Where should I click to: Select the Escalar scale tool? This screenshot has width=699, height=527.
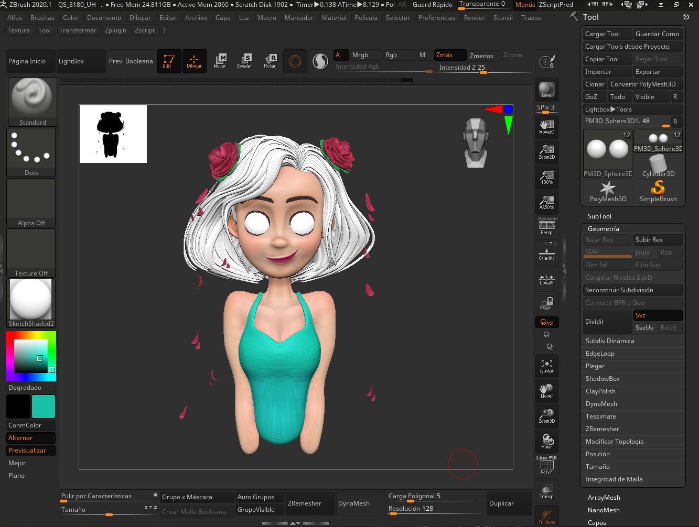pyautogui.click(x=245, y=61)
